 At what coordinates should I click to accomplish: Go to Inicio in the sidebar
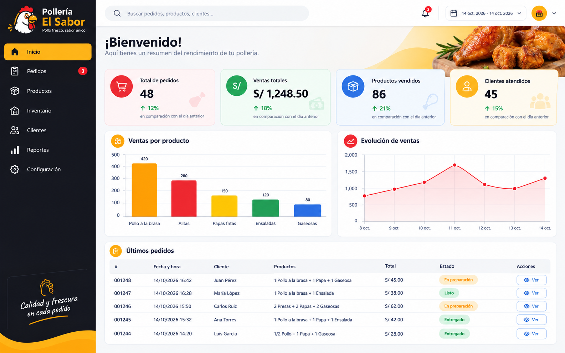pos(48,52)
